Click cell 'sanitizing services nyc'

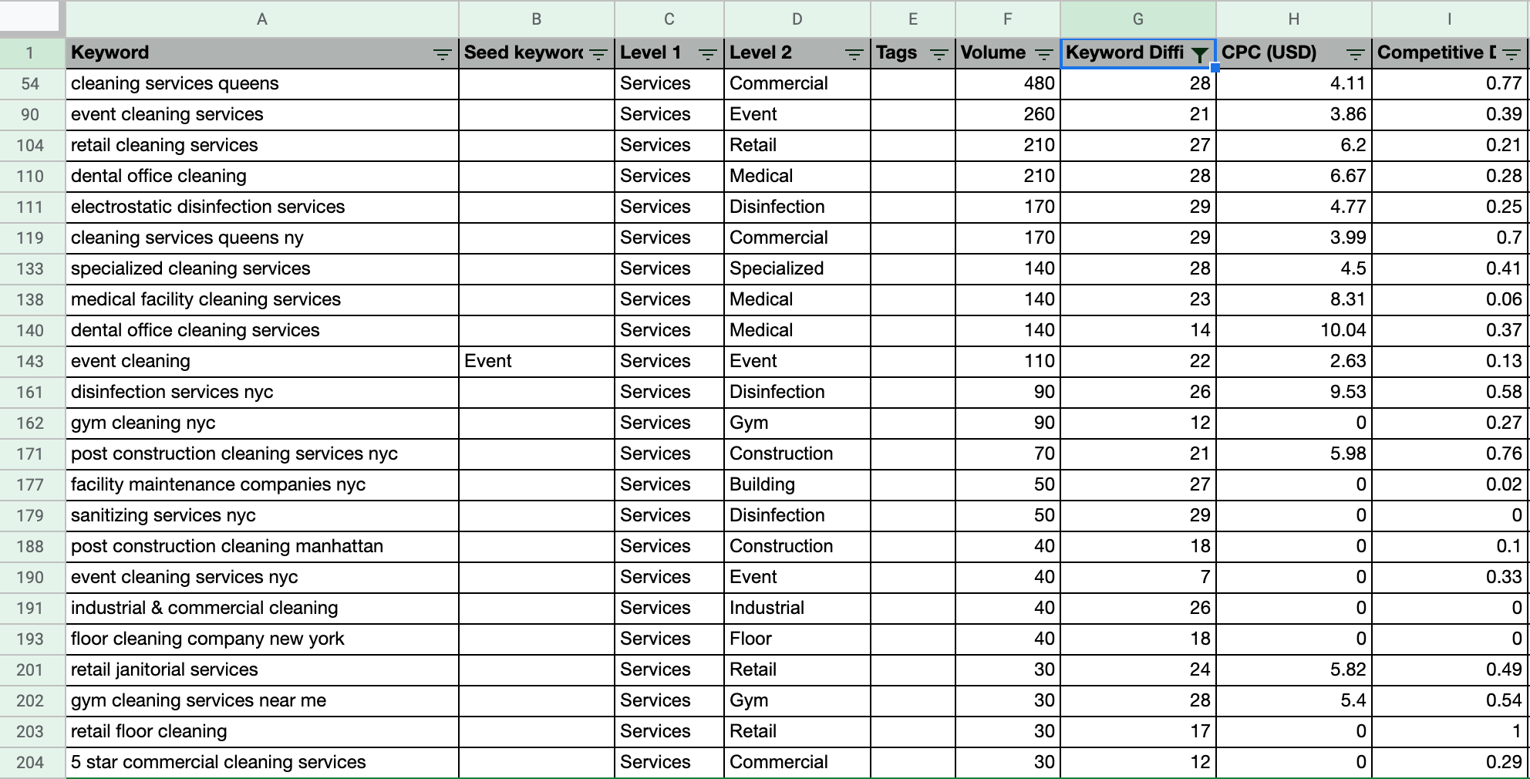pyautogui.click(x=262, y=516)
